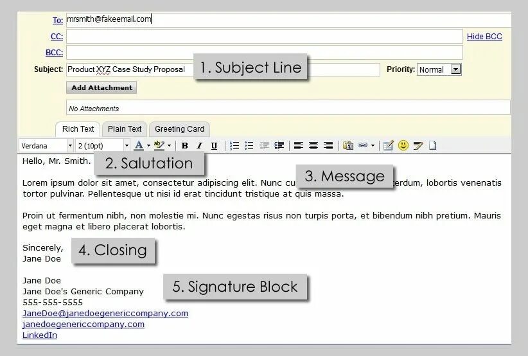Click in the To recipient field
Viewport: 528px width, 356px height.
point(288,19)
